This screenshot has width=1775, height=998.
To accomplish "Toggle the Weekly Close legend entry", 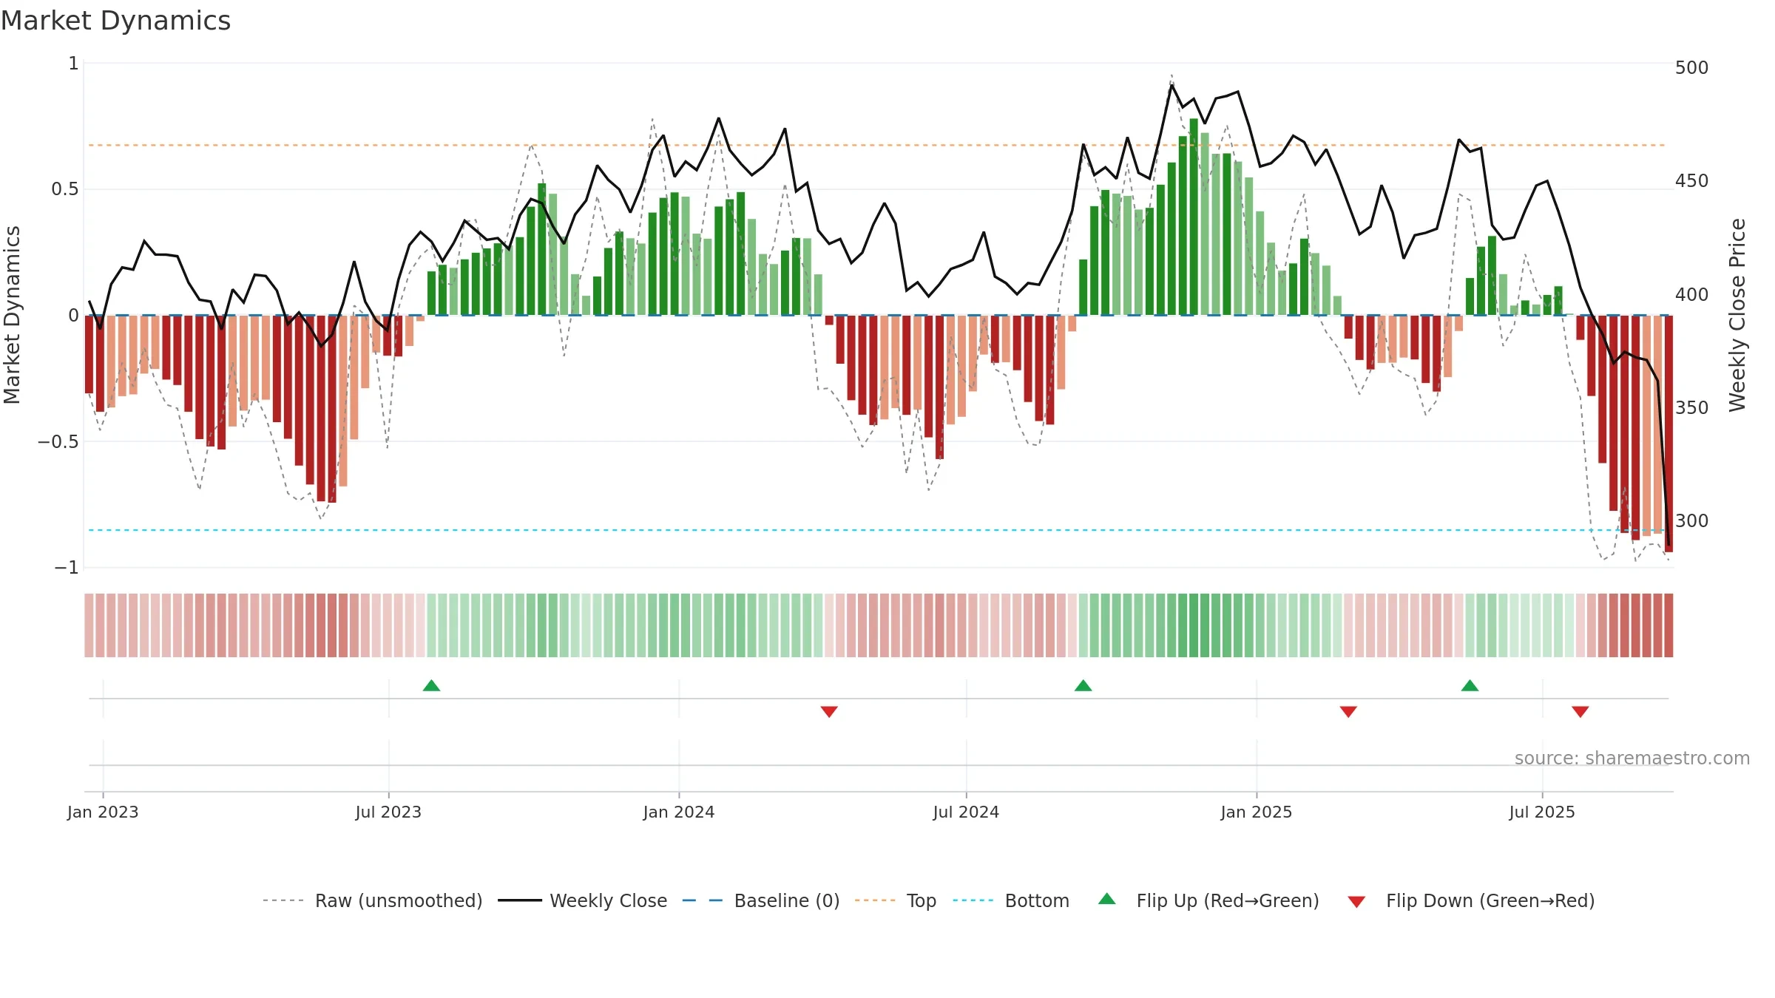I will point(582,900).
